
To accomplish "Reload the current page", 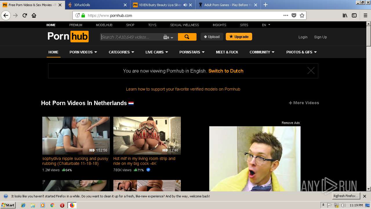I will 25,15.
